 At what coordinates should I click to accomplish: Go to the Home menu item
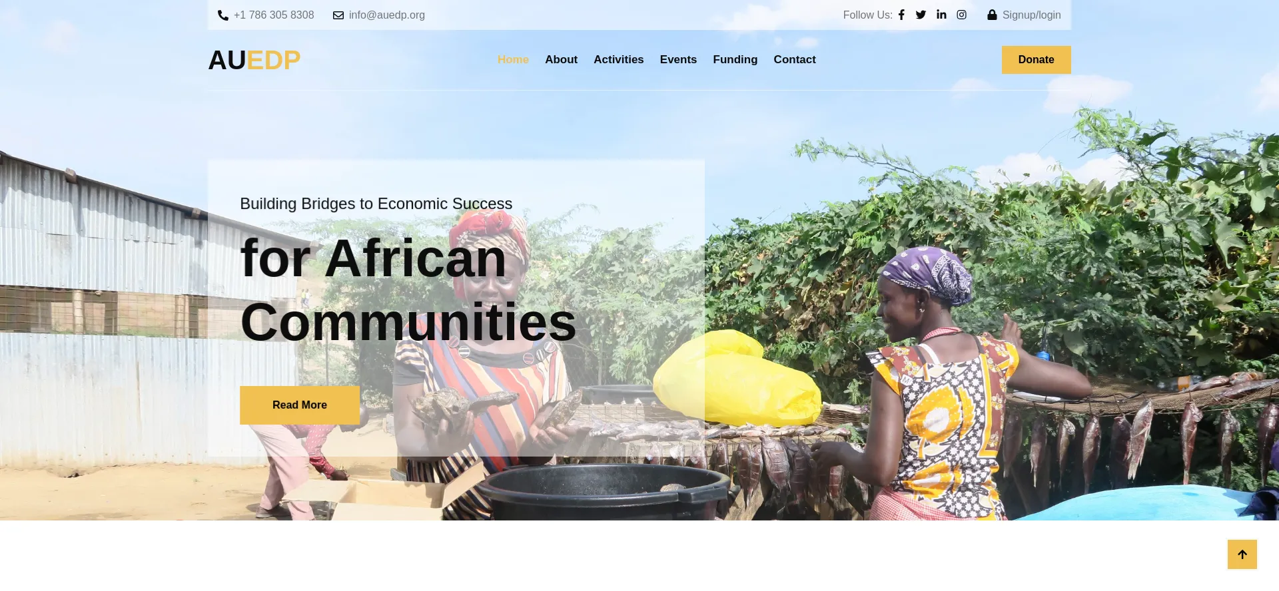tap(513, 59)
